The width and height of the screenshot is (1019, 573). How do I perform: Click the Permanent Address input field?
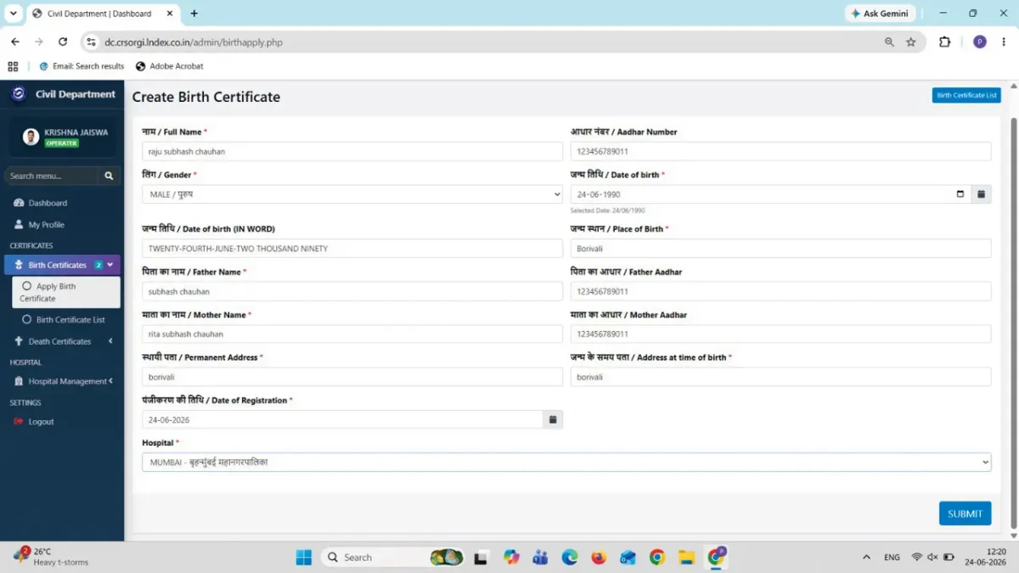coord(352,377)
